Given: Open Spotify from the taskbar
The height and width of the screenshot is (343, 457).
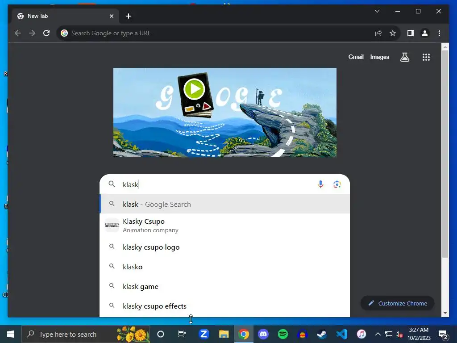Looking at the screenshot, I should pos(283,334).
